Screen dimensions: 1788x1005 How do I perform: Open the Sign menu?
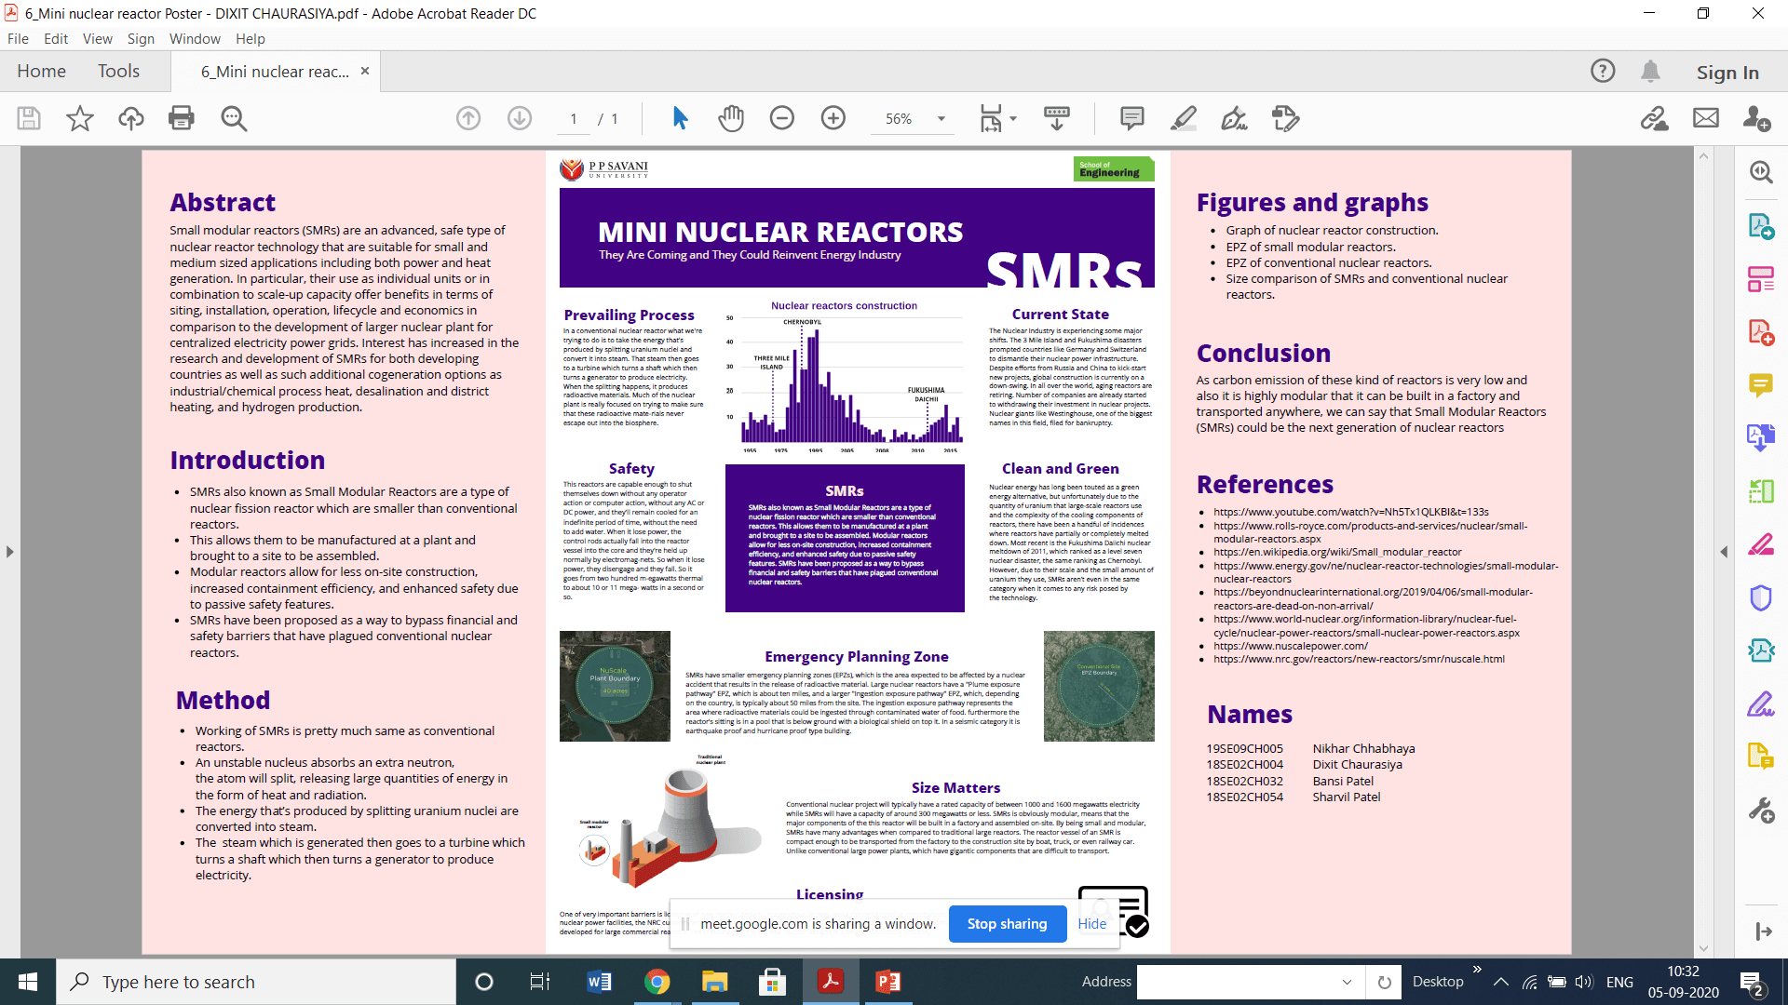point(141,38)
